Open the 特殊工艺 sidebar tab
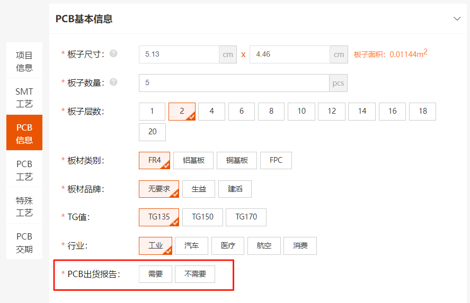470x303 pixels. point(24,206)
